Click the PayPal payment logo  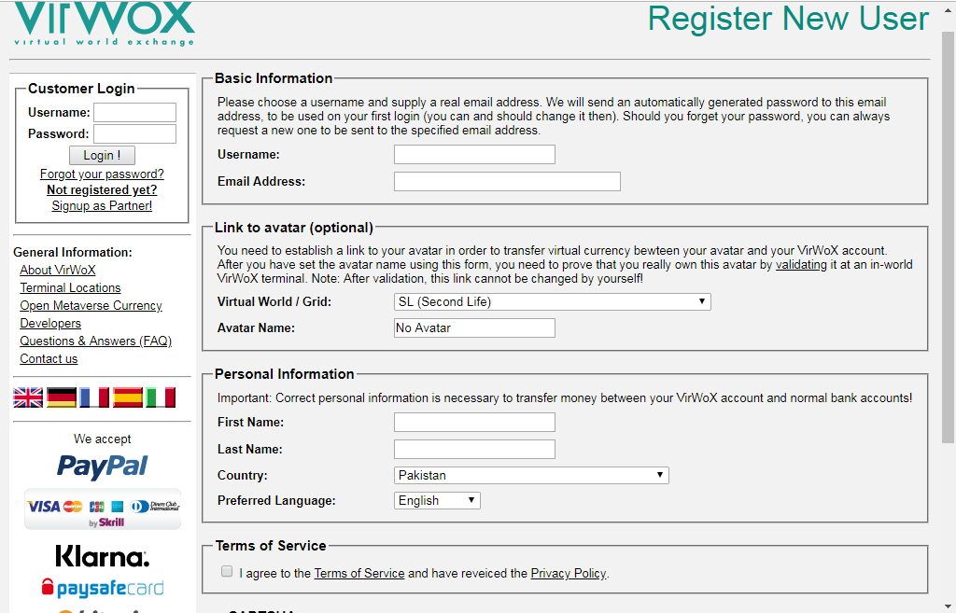click(103, 466)
